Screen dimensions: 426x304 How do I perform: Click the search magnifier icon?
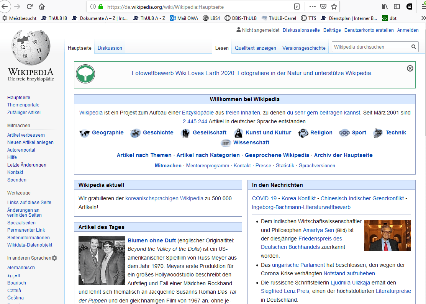point(413,47)
